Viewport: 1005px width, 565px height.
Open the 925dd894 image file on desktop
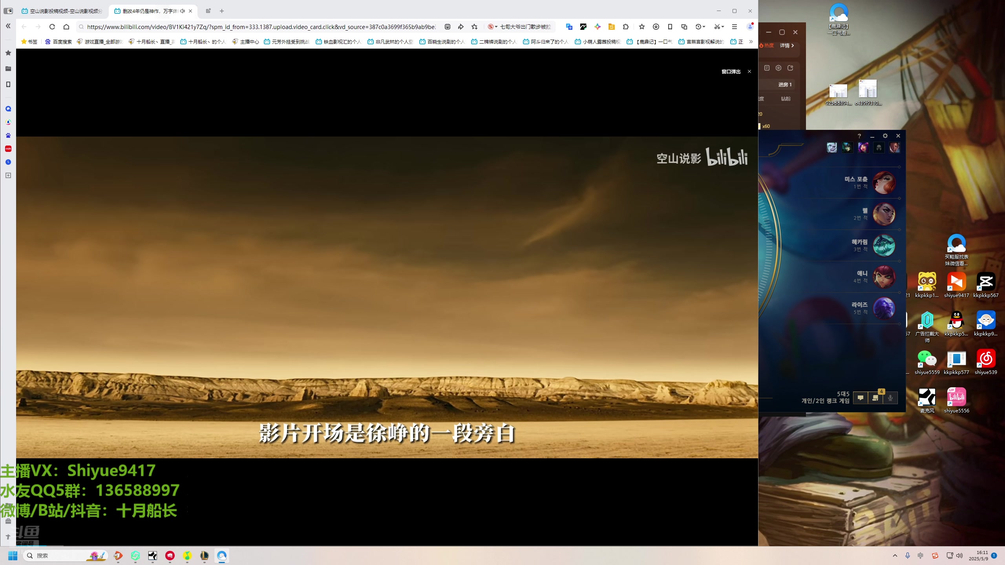(839, 95)
